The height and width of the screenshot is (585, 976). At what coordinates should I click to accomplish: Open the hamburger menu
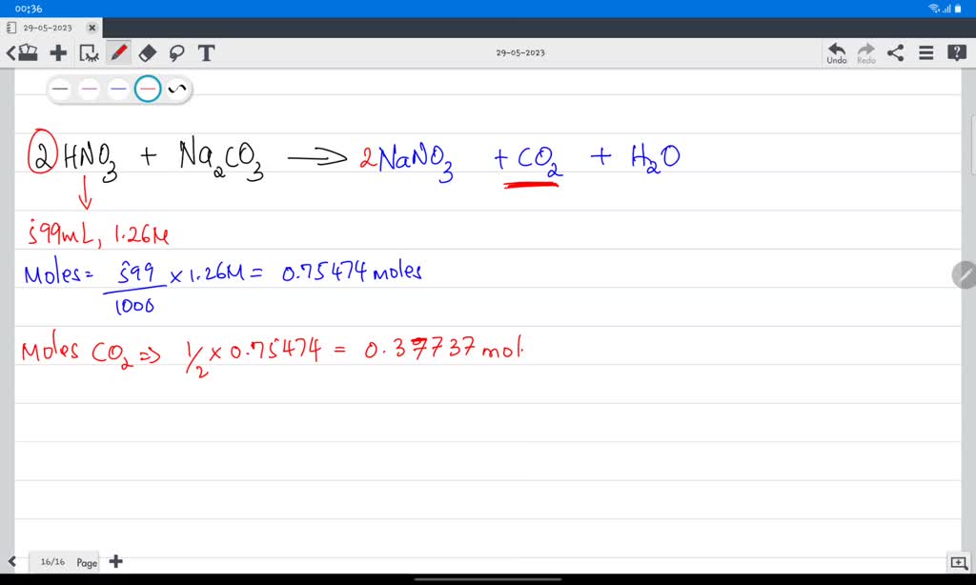(925, 52)
